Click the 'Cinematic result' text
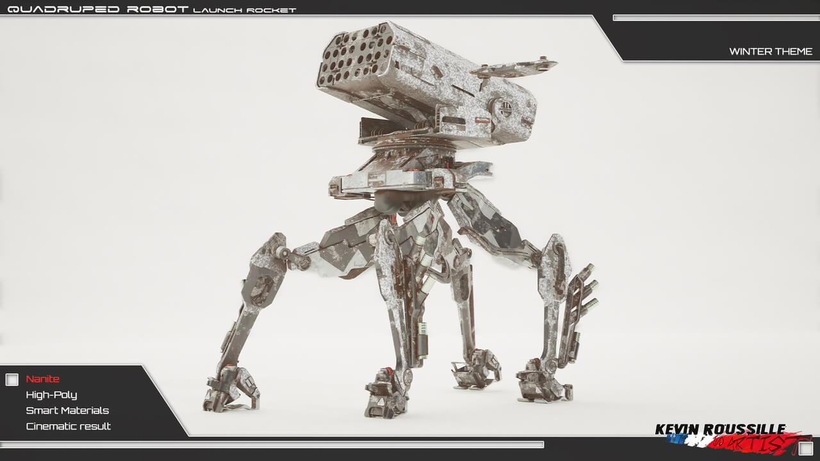This screenshot has height=461, width=820. (69, 426)
